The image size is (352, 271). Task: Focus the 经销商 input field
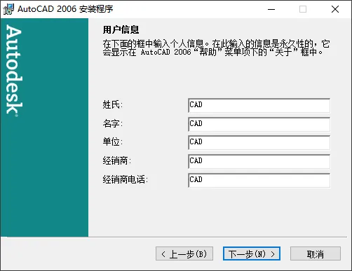click(x=259, y=162)
